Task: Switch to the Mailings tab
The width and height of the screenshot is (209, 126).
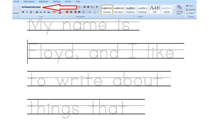Action: coord(57,1)
